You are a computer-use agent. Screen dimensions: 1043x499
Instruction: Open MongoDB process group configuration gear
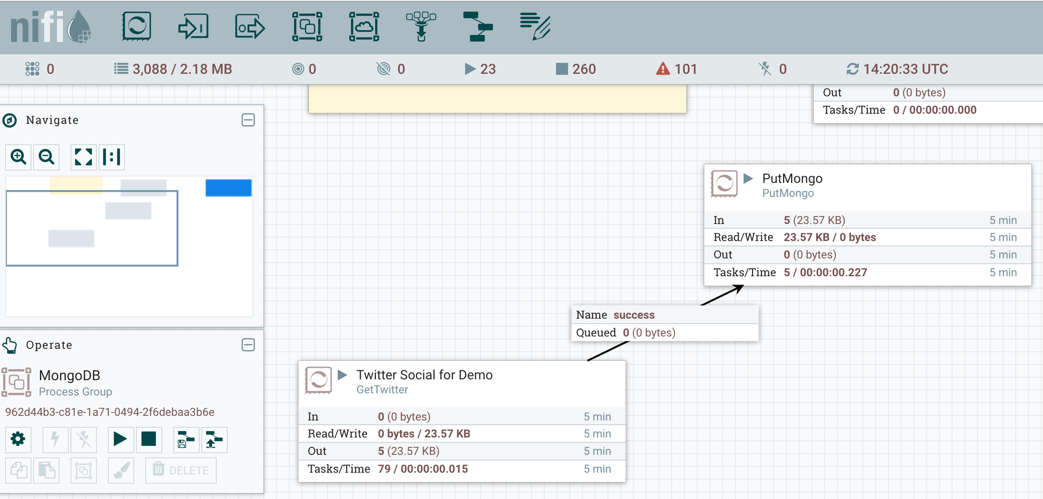point(18,439)
